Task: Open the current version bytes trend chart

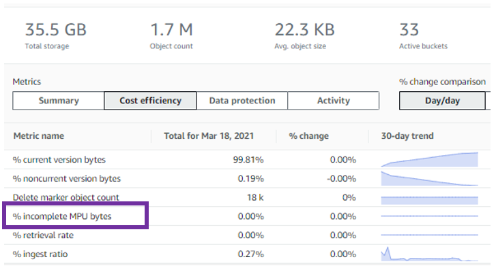Action: (x=430, y=159)
